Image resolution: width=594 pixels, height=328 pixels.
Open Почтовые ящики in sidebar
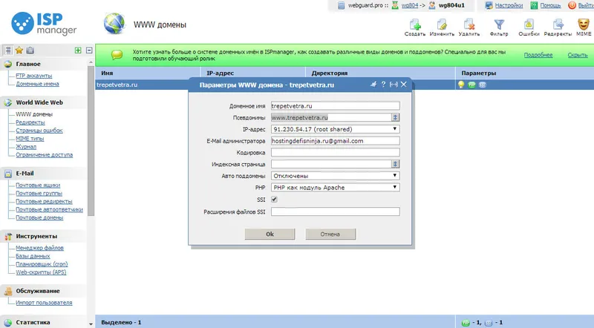click(38, 186)
